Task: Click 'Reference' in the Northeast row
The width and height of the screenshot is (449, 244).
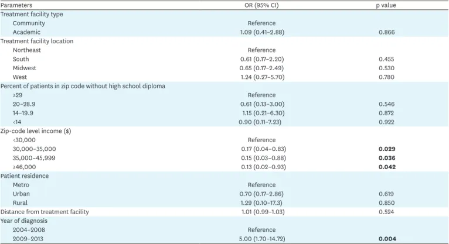Action: point(262,50)
